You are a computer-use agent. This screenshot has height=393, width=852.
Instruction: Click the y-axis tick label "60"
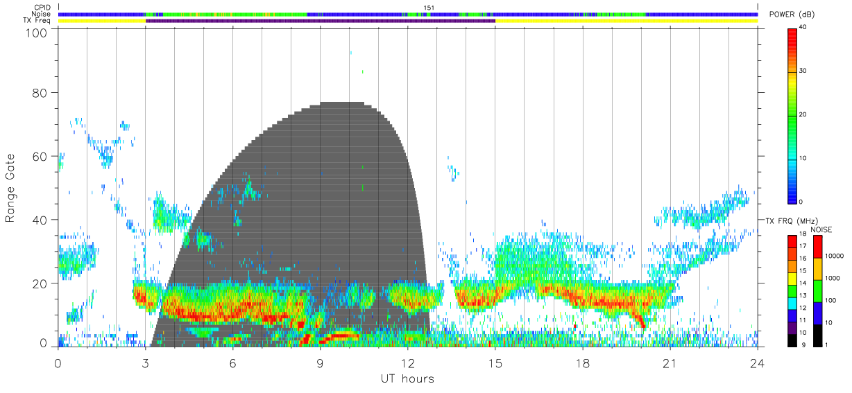tap(40, 157)
